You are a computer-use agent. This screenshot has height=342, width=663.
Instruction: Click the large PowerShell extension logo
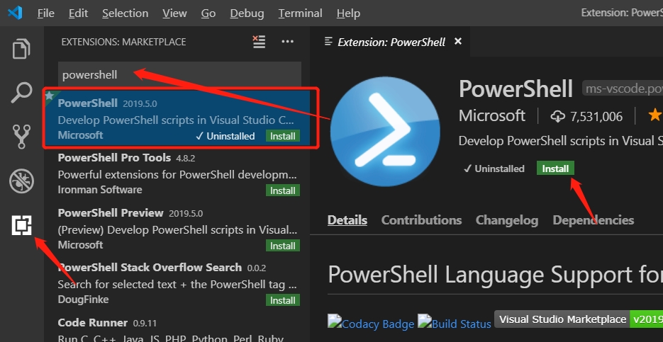(385, 132)
